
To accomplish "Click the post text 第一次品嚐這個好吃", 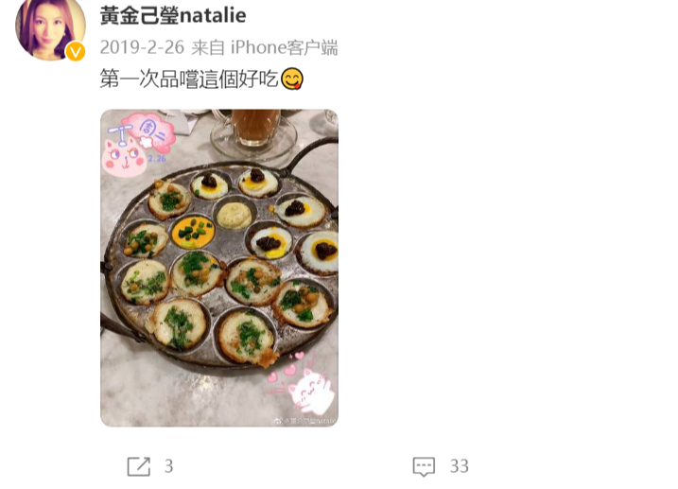I will 189,79.
